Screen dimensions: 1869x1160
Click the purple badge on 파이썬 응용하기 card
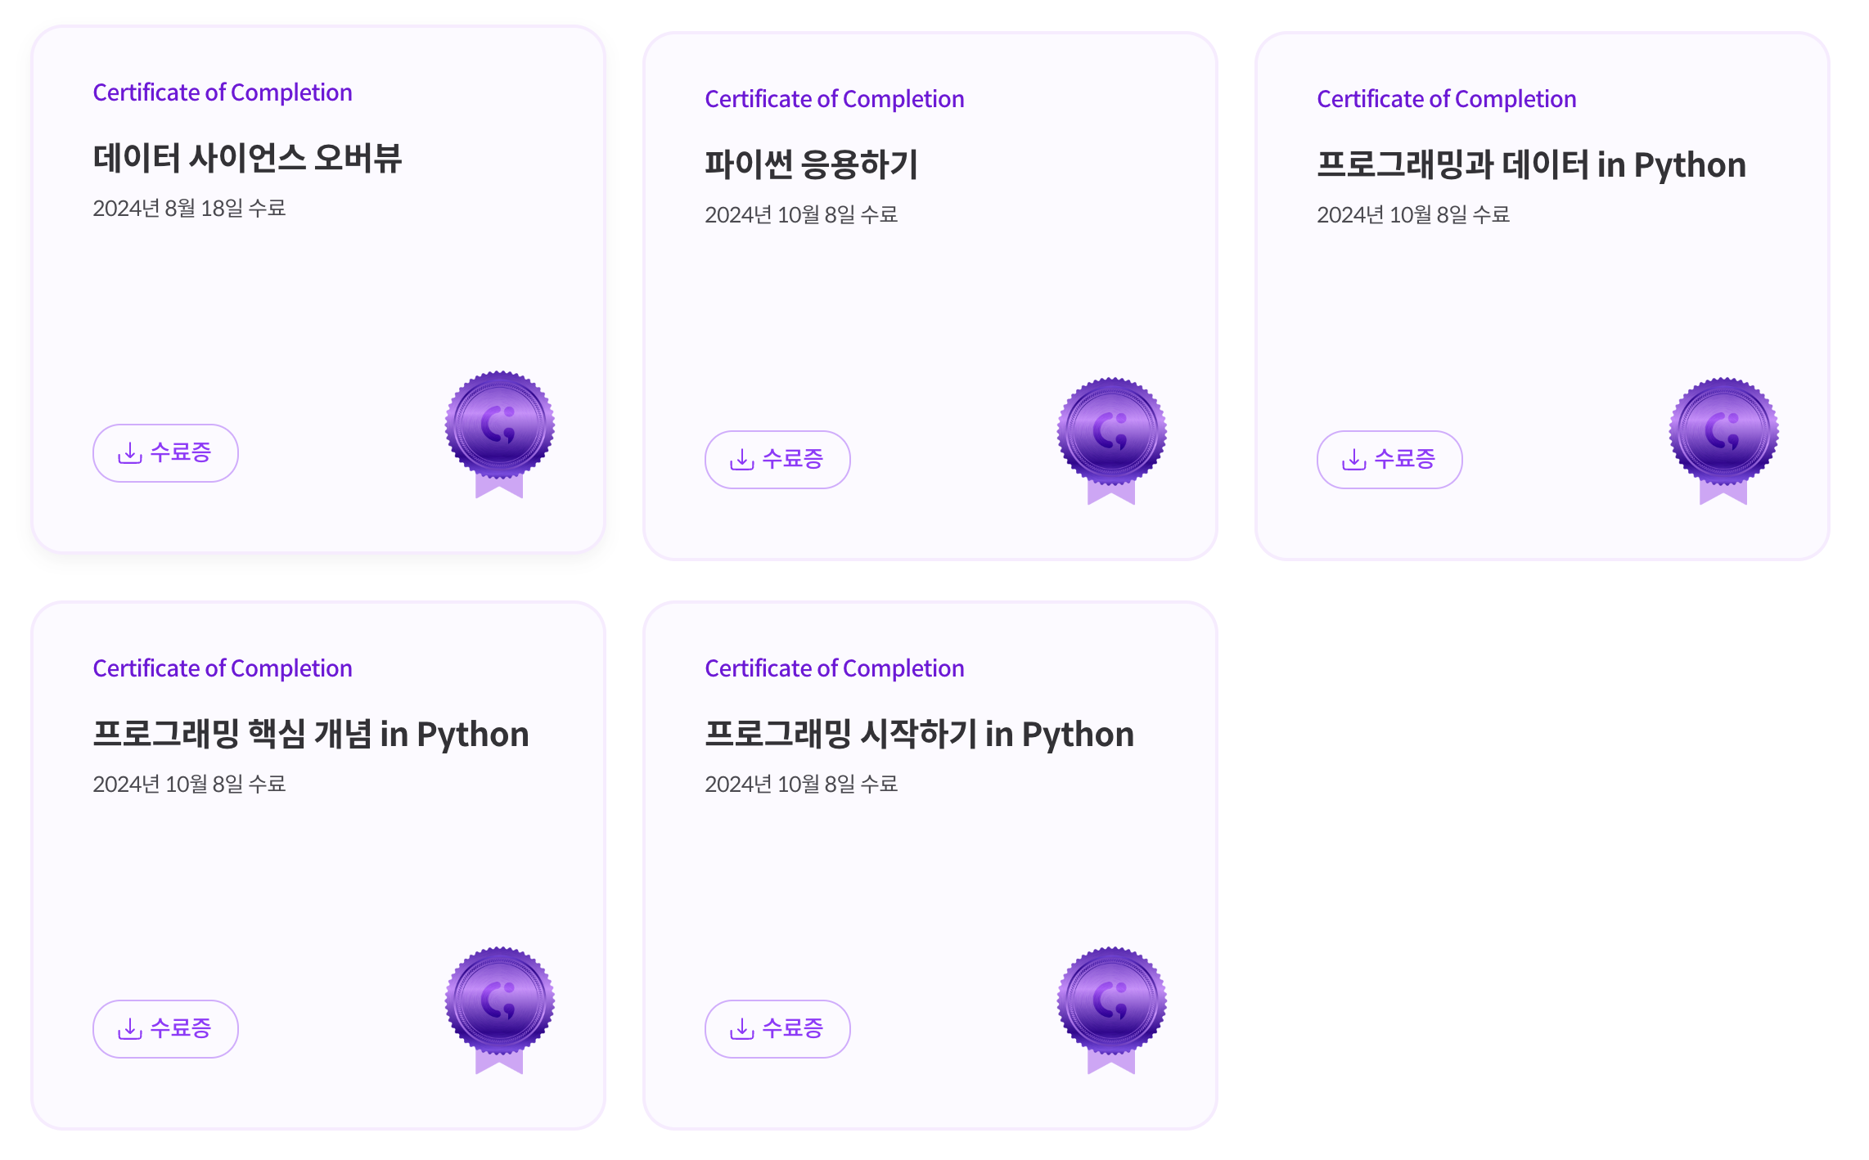pyautogui.click(x=1111, y=441)
